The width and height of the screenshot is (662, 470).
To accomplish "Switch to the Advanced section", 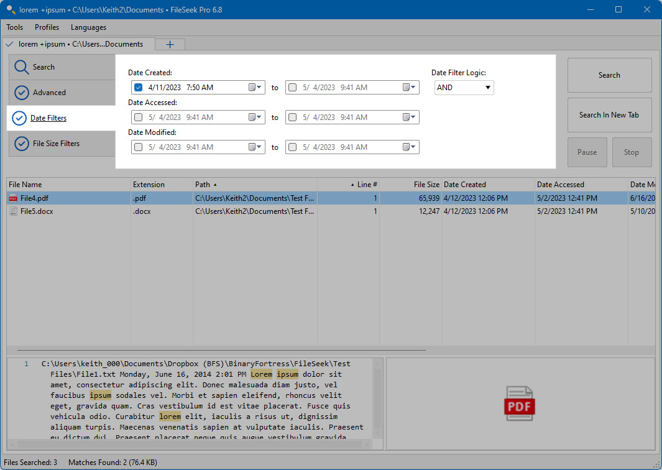I will click(x=62, y=93).
